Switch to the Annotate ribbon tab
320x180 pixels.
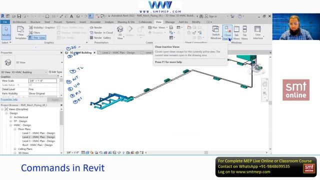tap(95, 22)
